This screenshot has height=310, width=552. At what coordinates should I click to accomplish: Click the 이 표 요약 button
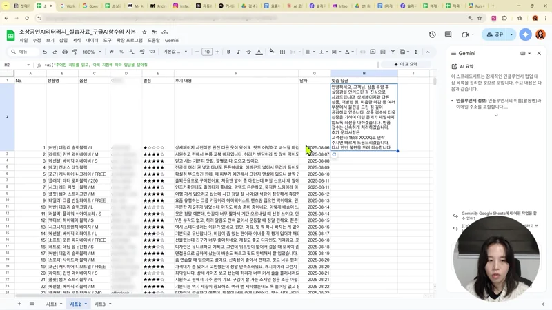tap(406, 64)
